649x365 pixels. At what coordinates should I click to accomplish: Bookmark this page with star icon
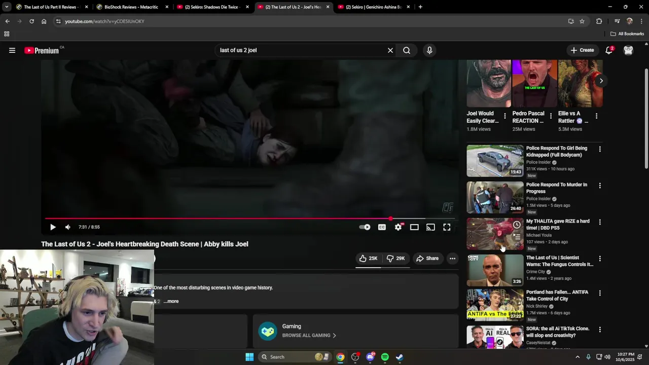pyautogui.click(x=582, y=21)
